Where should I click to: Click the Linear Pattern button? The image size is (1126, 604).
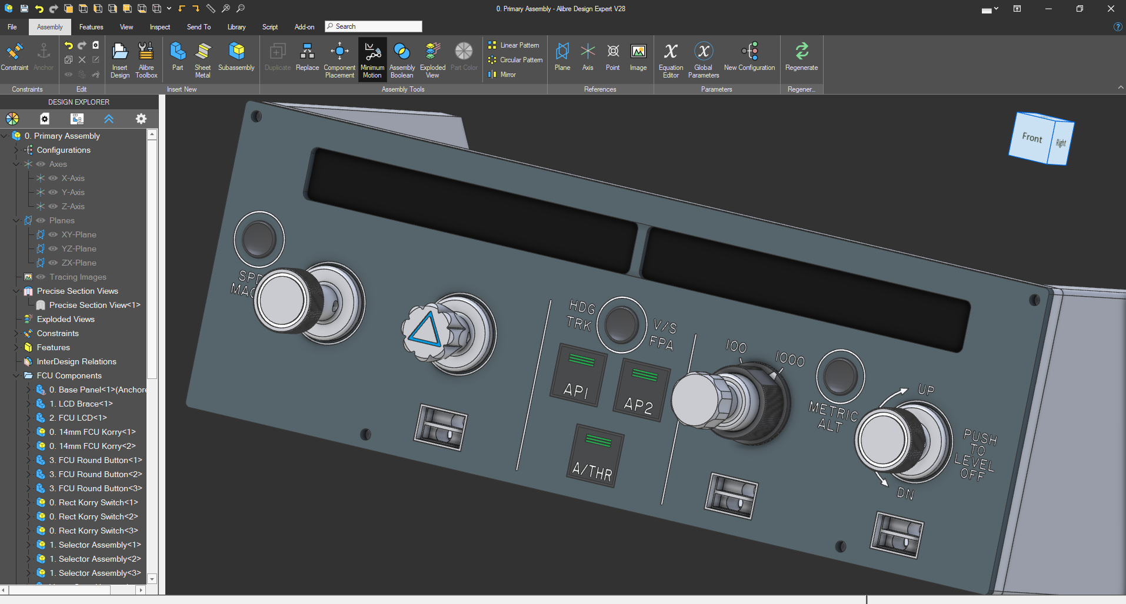tap(514, 45)
